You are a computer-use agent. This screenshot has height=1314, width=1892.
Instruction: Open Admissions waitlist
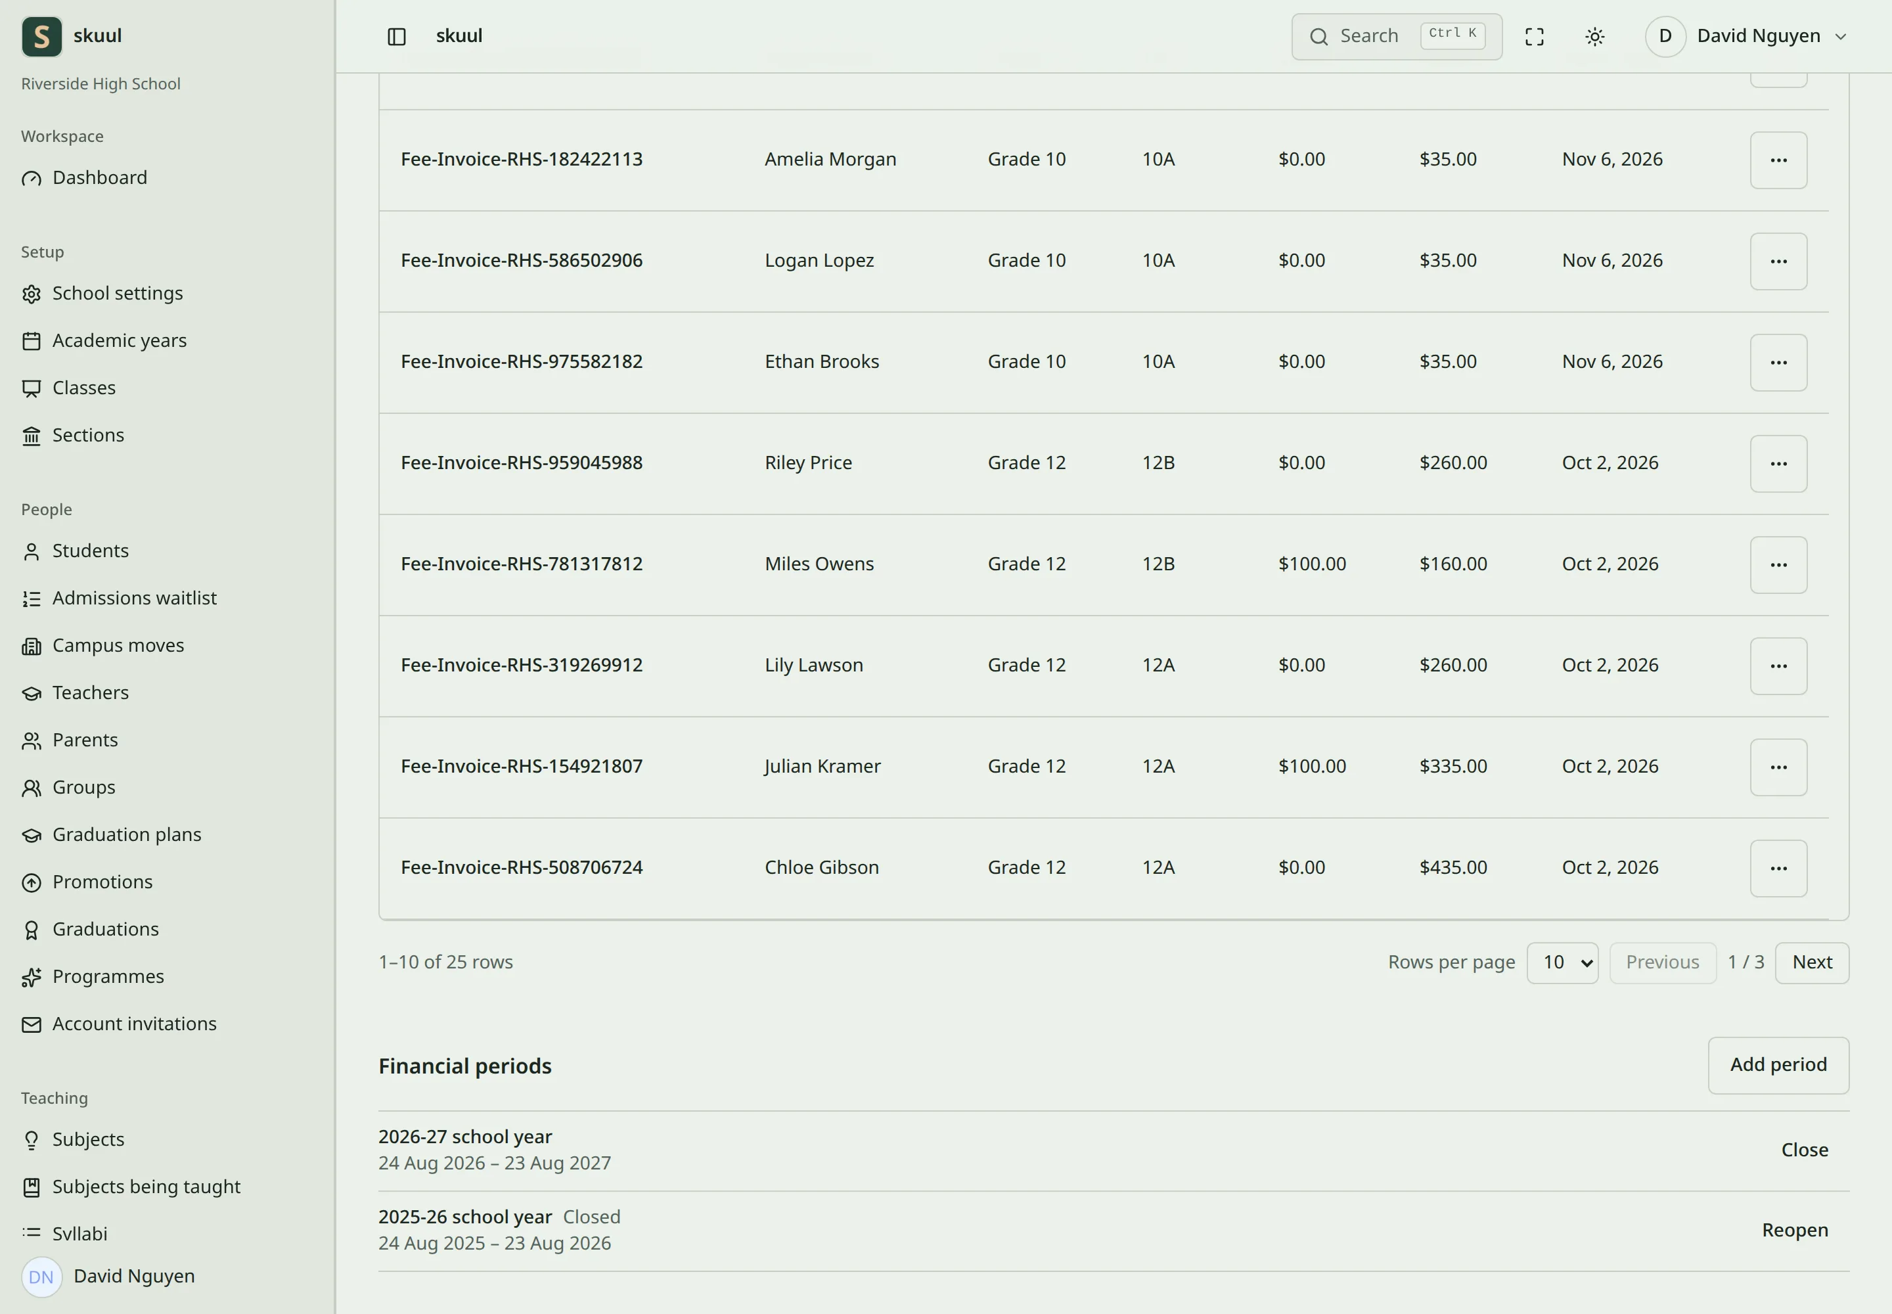coord(118,599)
